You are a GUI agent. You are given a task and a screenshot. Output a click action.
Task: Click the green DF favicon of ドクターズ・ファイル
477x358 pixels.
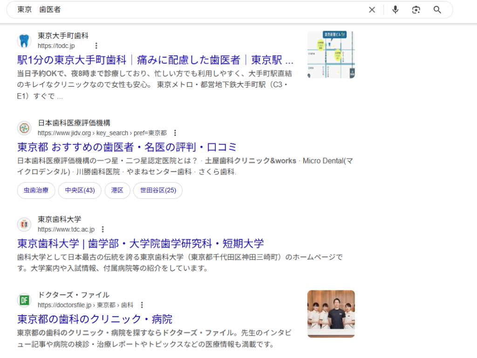(x=24, y=300)
